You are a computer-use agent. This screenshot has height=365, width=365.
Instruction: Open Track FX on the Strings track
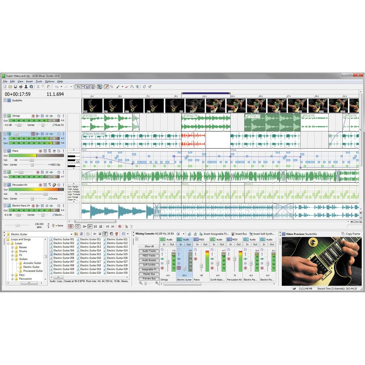click(x=51, y=116)
